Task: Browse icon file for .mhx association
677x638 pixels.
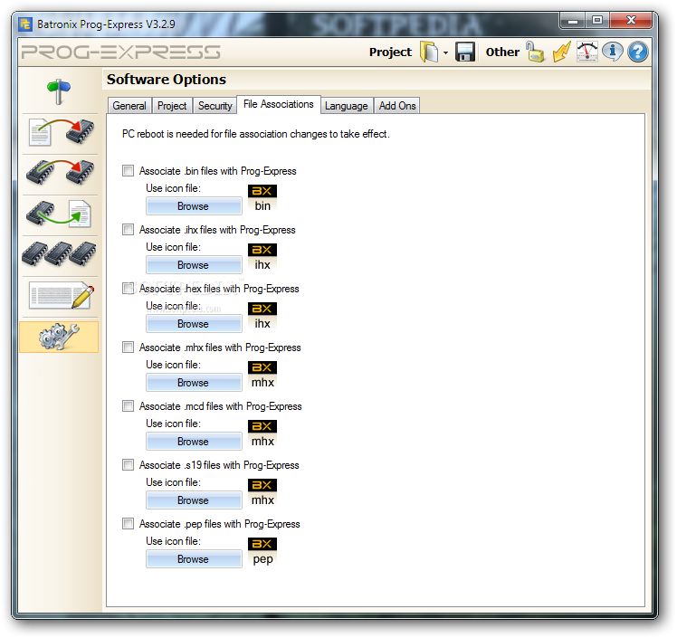Action: pos(194,383)
